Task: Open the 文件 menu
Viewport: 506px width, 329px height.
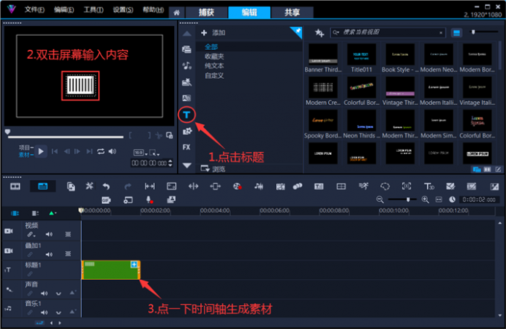Action: pyautogui.click(x=34, y=10)
